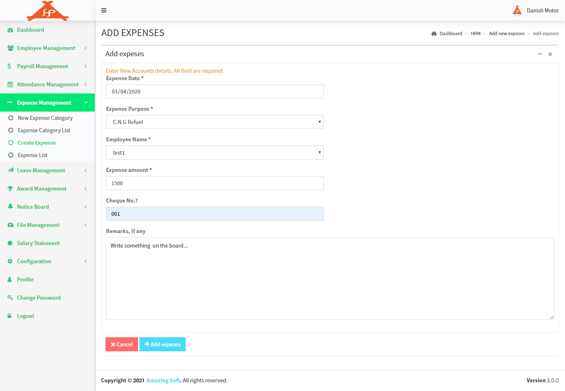Select the Expense List circle option

(x=11, y=155)
